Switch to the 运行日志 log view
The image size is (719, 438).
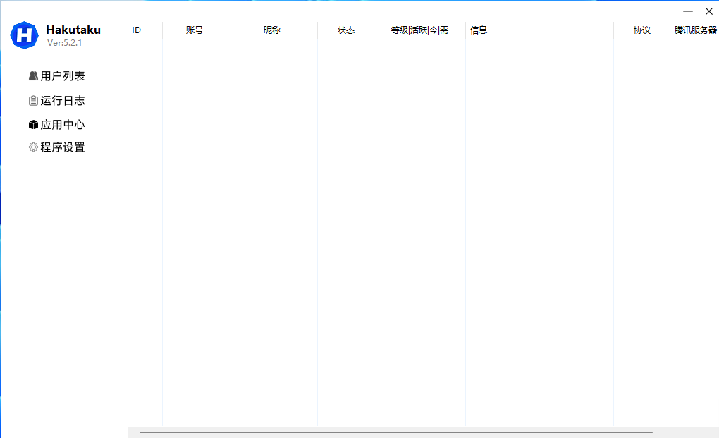coord(63,101)
